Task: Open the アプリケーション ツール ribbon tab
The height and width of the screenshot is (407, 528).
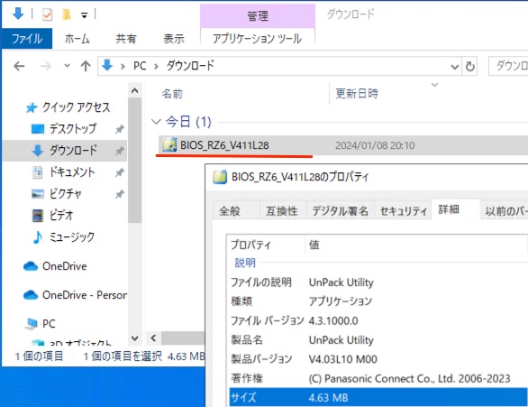Action: pos(258,39)
